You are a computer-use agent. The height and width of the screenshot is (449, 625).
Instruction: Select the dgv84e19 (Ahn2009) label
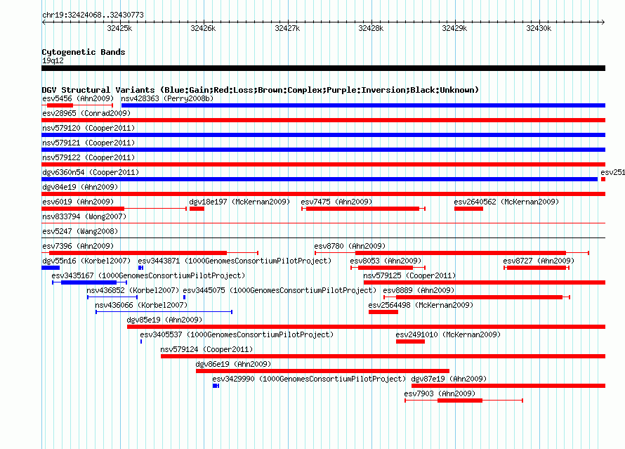click(x=80, y=187)
